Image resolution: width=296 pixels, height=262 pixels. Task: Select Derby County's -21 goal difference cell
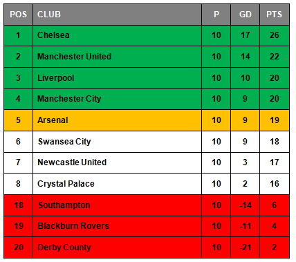(x=245, y=247)
